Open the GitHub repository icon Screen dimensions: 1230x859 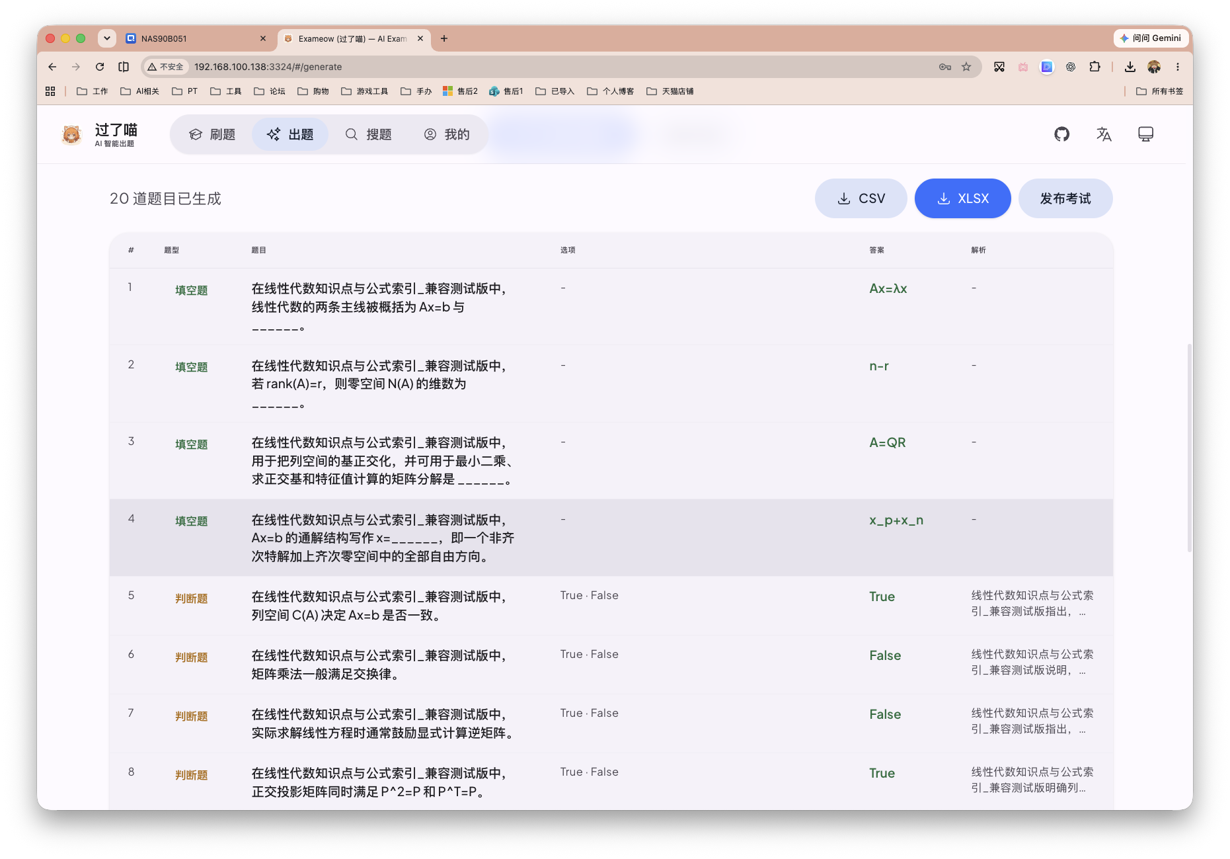(x=1061, y=134)
